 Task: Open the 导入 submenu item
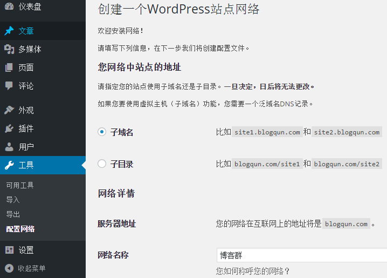point(13,200)
